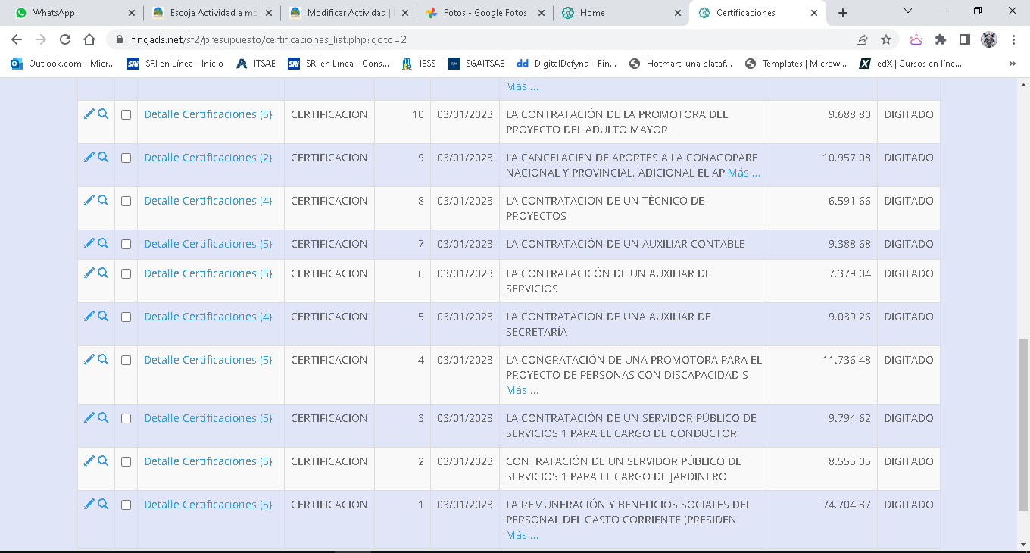Check the checkbox for certification 8
Viewport: 1030px width, 553px height.
(x=126, y=202)
